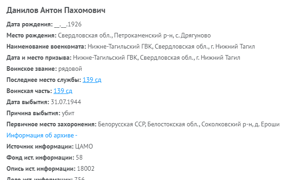Viewport: 286px width, 180px height.
Task: Open the 139 сд link beside Воинская часть
Action: tap(63, 91)
